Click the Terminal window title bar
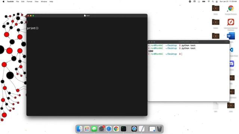This screenshot has width=239, height=134. pos(189,42)
